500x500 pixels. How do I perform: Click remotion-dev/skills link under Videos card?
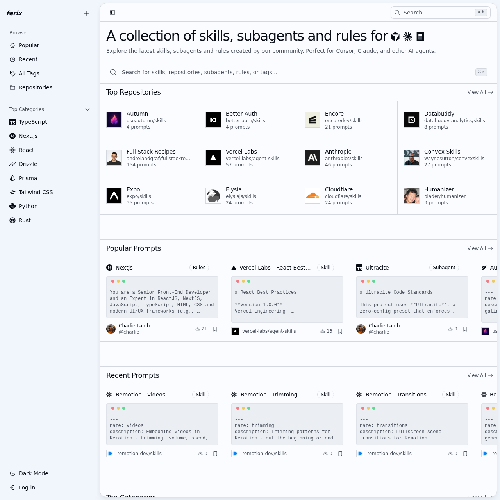(x=139, y=454)
